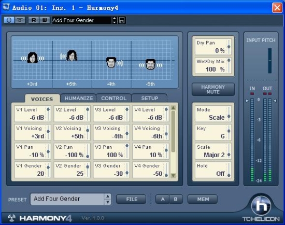Image resolution: width=285 pixels, height=225 pixels.
Task: Click the voices panel scrollbar thumb
Action: 173,131
